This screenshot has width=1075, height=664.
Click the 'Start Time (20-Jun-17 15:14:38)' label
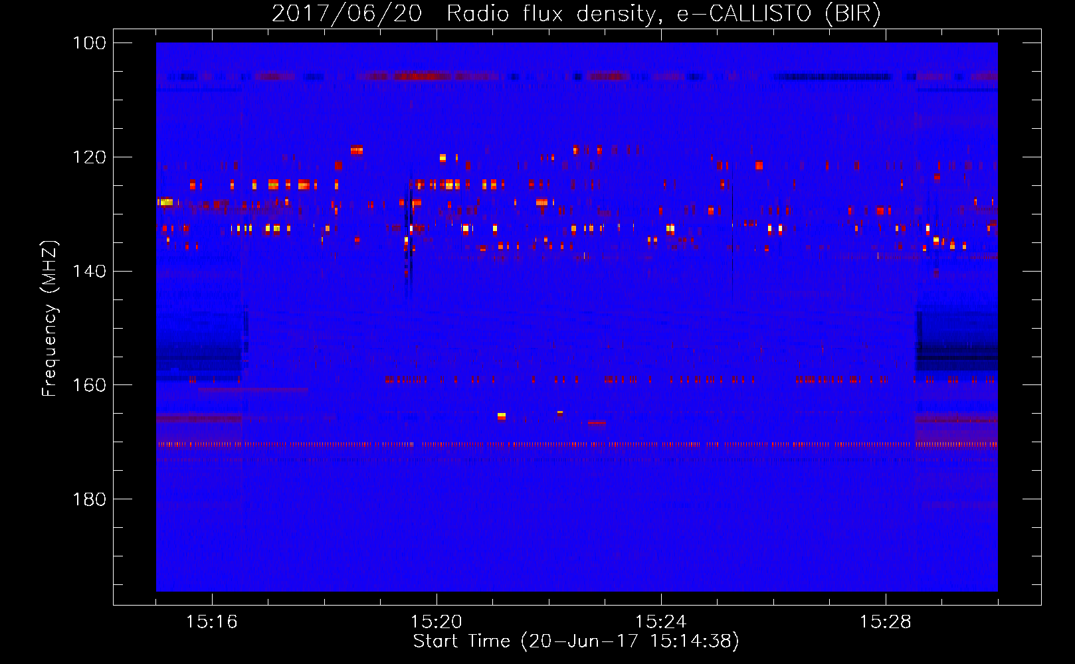pyautogui.click(x=576, y=641)
